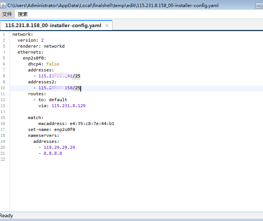
Task: Select the 115.231.8.158_00-installer-config.yaml tab
Action: 53,26
